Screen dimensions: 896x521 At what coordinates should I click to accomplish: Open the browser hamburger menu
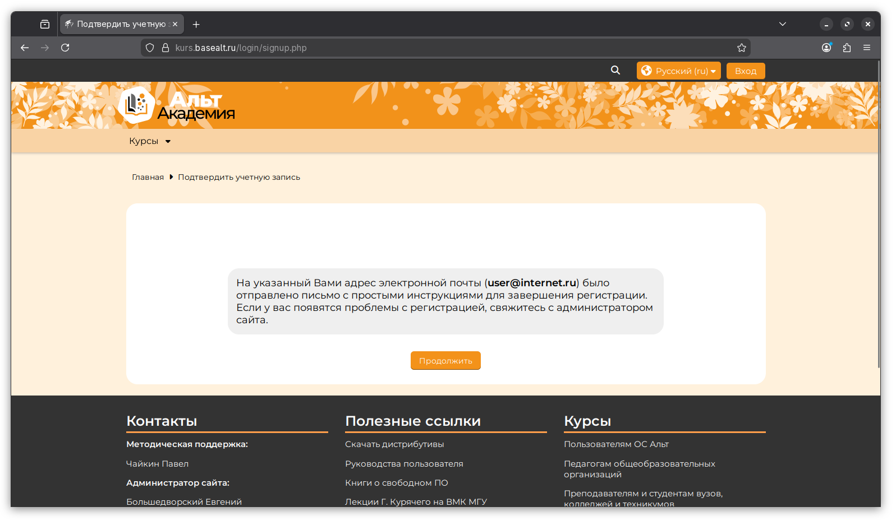click(x=867, y=48)
